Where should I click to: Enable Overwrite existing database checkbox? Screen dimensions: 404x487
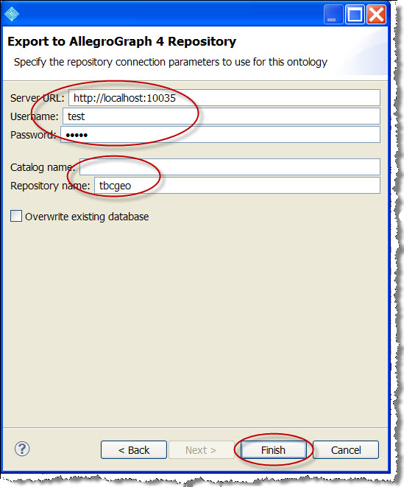point(16,216)
